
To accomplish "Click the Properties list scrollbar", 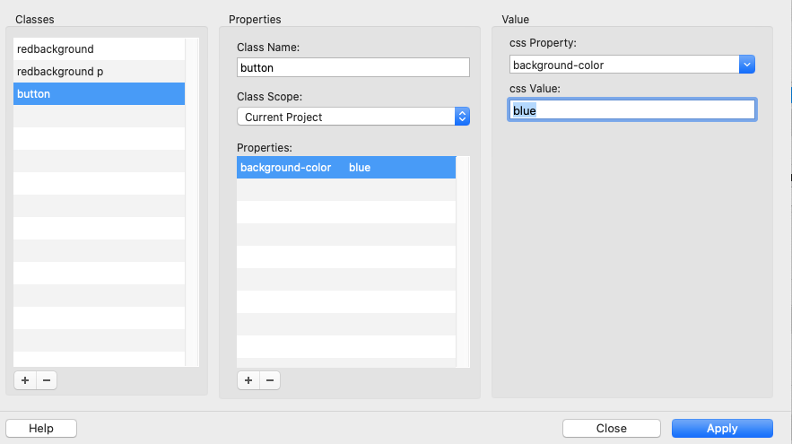I will (463, 262).
